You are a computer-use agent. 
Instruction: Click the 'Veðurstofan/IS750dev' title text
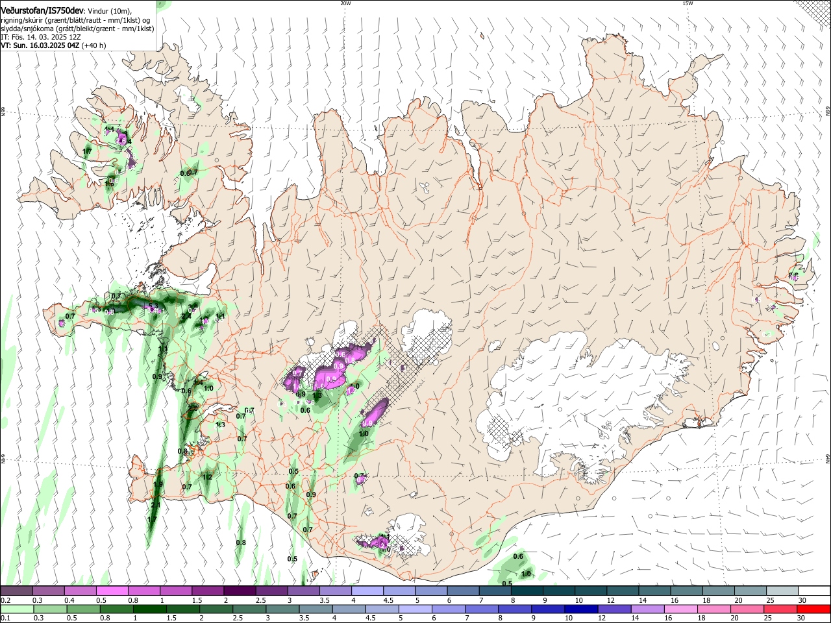coord(42,11)
